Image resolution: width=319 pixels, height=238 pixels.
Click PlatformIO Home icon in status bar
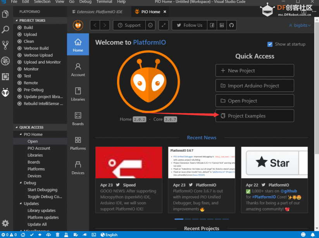(x=23, y=235)
